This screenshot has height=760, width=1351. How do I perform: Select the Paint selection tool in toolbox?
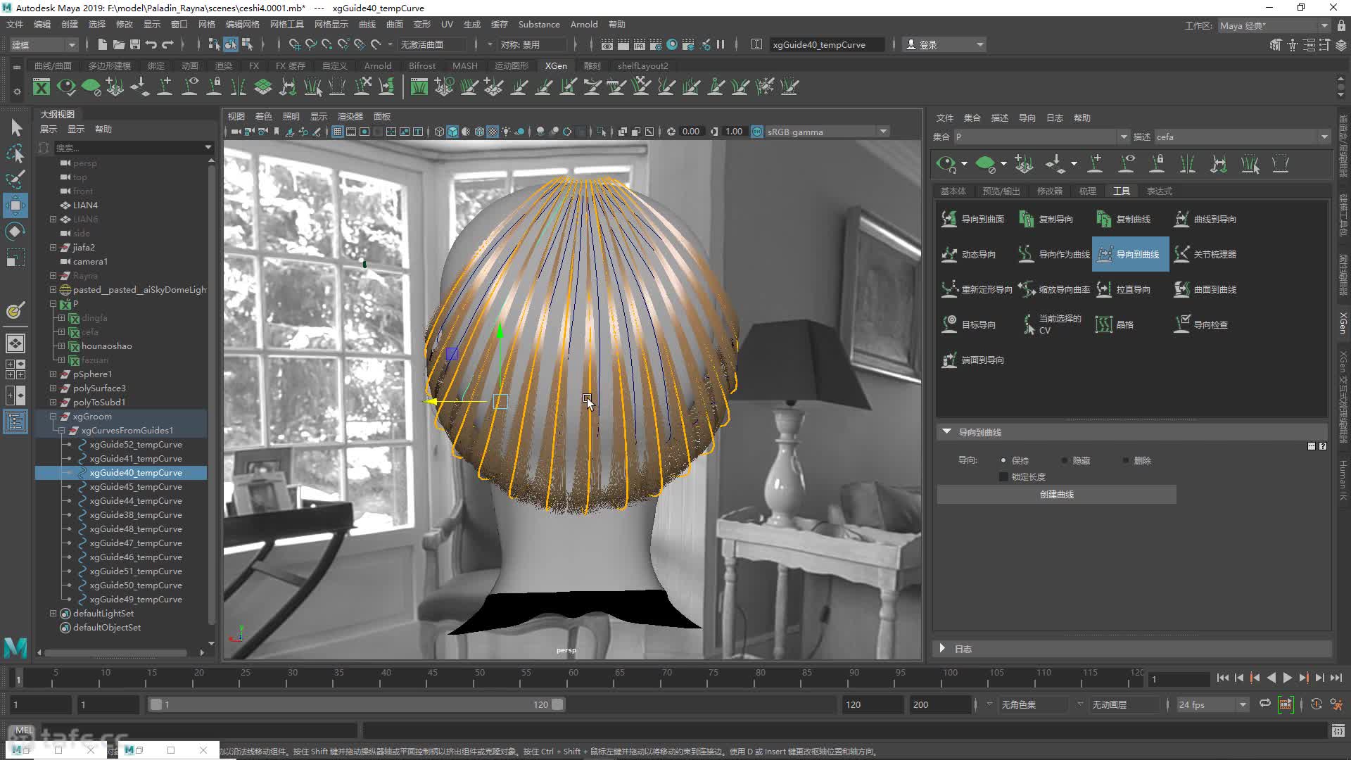point(15,179)
